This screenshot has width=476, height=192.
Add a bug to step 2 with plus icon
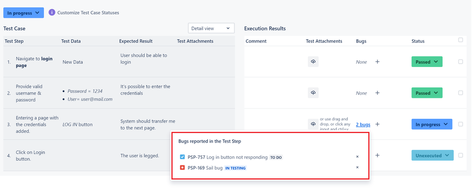click(x=377, y=93)
